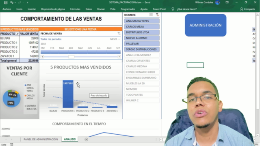This screenshot has width=260, height=146.
Task: Click the selected empty worksheet cell
Action: 195,65
